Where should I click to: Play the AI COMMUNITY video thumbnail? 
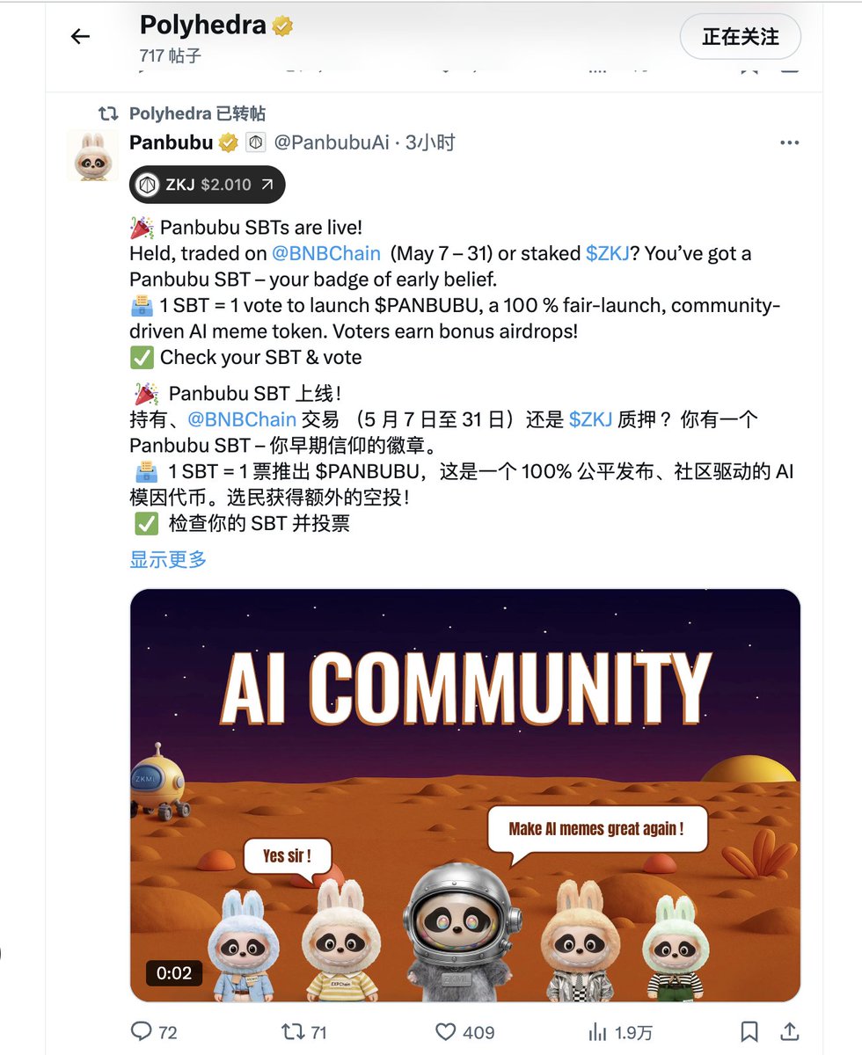[x=465, y=795]
